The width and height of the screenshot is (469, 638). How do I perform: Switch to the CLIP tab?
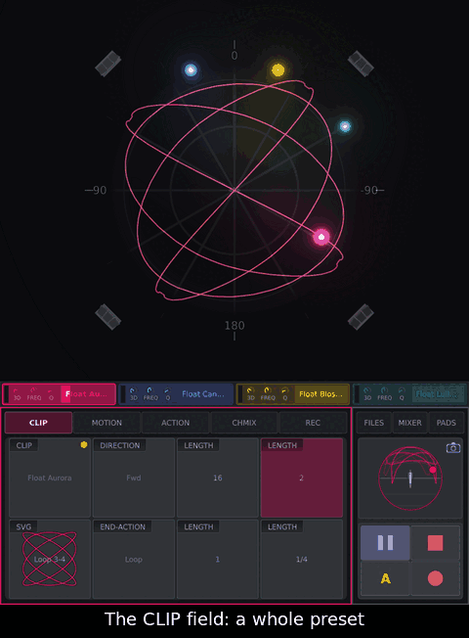[38, 423]
